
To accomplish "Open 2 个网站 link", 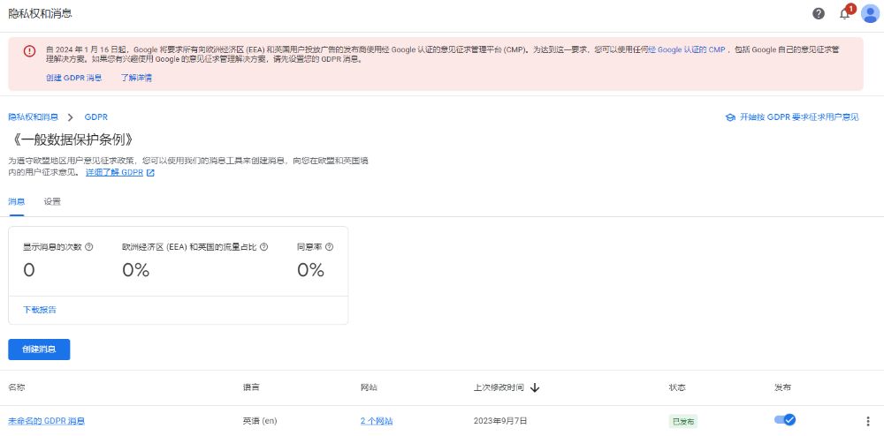I will click(377, 421).
